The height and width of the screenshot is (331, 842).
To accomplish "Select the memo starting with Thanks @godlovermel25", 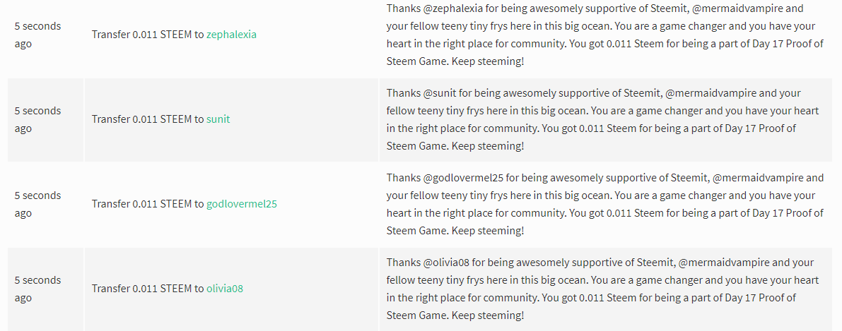I will pyautogui.click(x=605, y=204).
